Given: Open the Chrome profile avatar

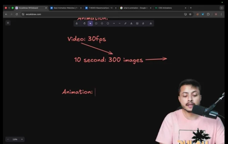Looking at the screenshot, I should [x=216, y=14].
